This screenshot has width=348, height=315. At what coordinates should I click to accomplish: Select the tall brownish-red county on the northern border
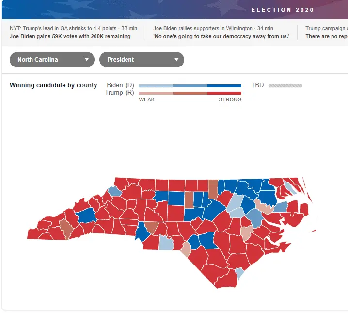coord(213,190)
